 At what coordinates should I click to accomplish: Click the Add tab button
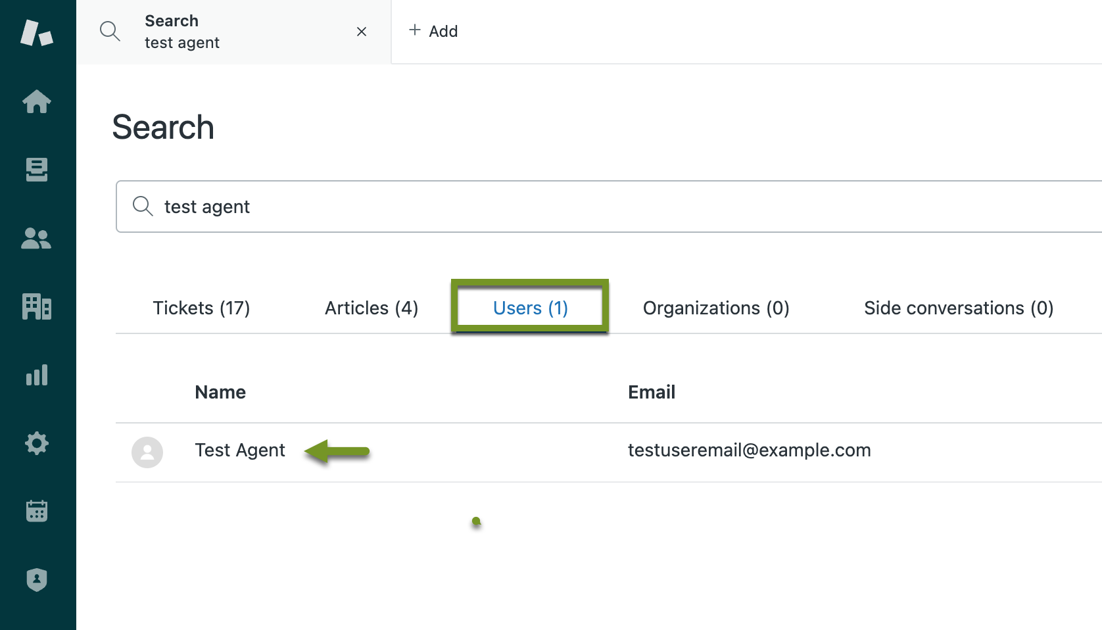pyautogui.click(x=433, y=31)
